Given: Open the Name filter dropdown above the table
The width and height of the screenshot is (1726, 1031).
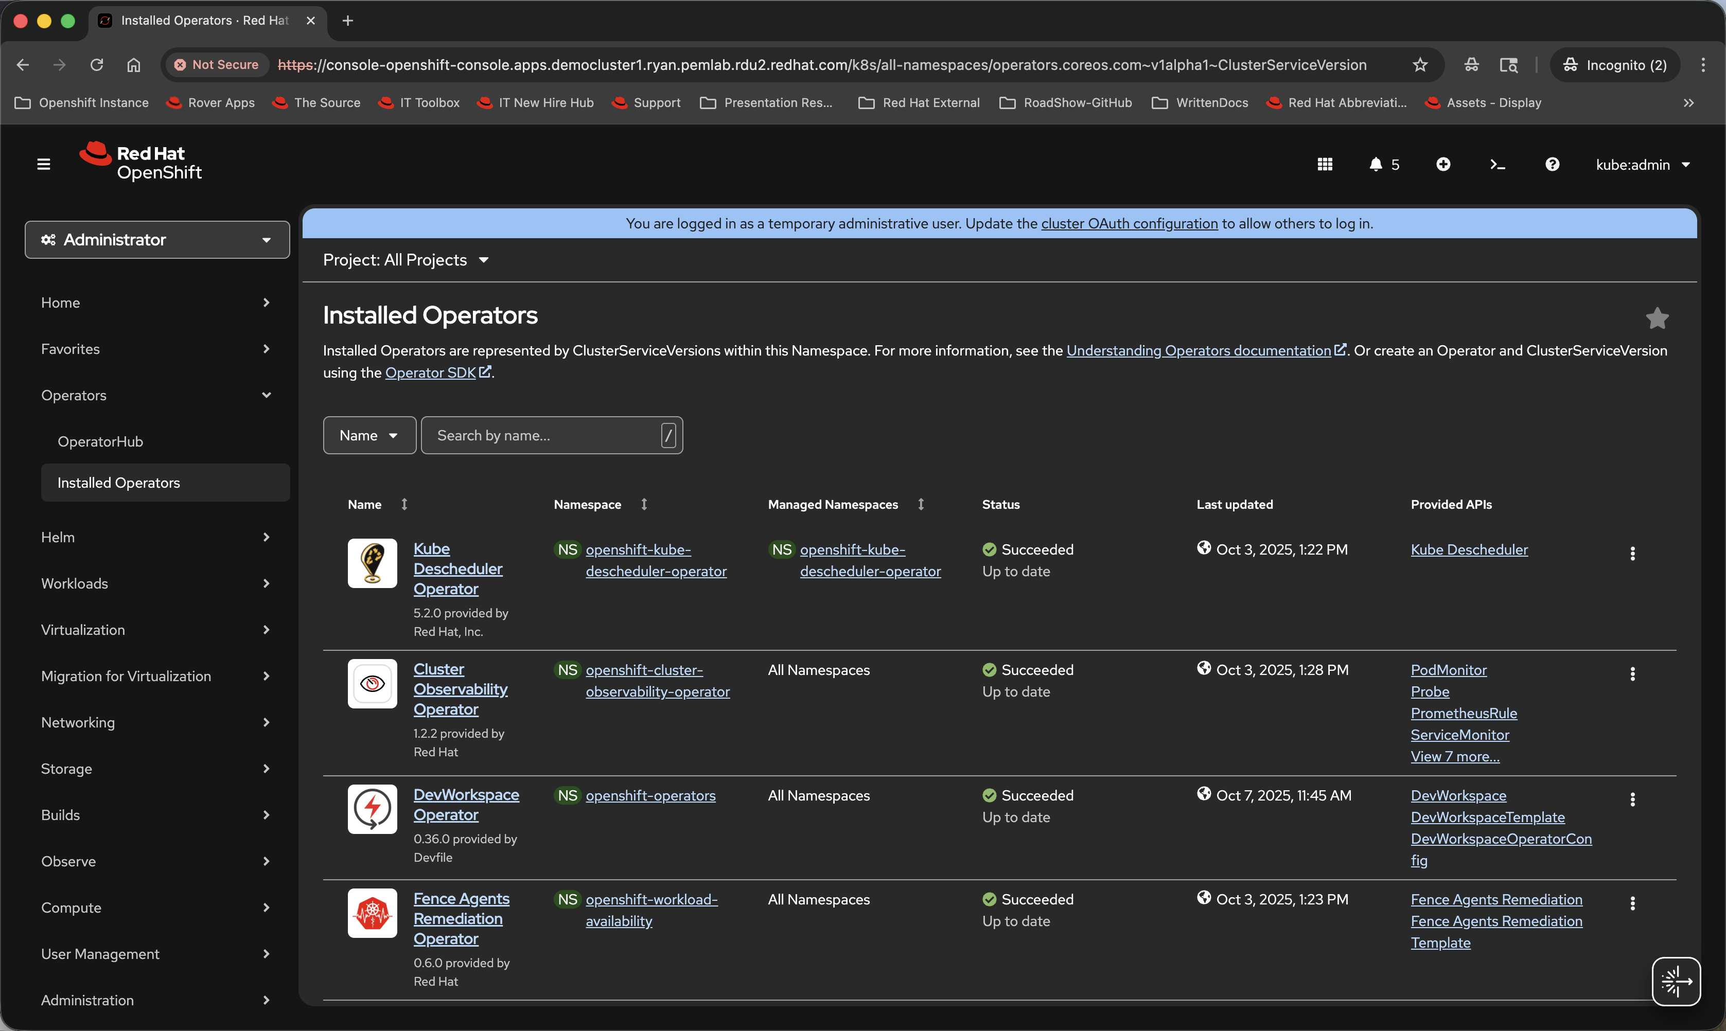Looking at the screenshot, I should [x=369, y=435].
